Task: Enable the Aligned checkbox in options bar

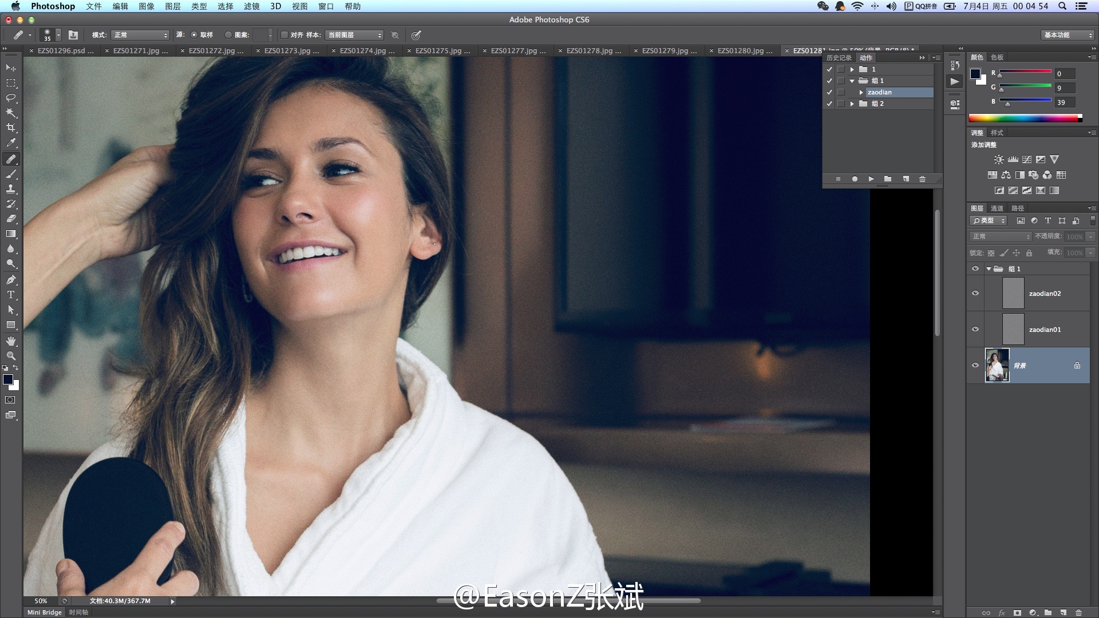Action: [284, 35]
